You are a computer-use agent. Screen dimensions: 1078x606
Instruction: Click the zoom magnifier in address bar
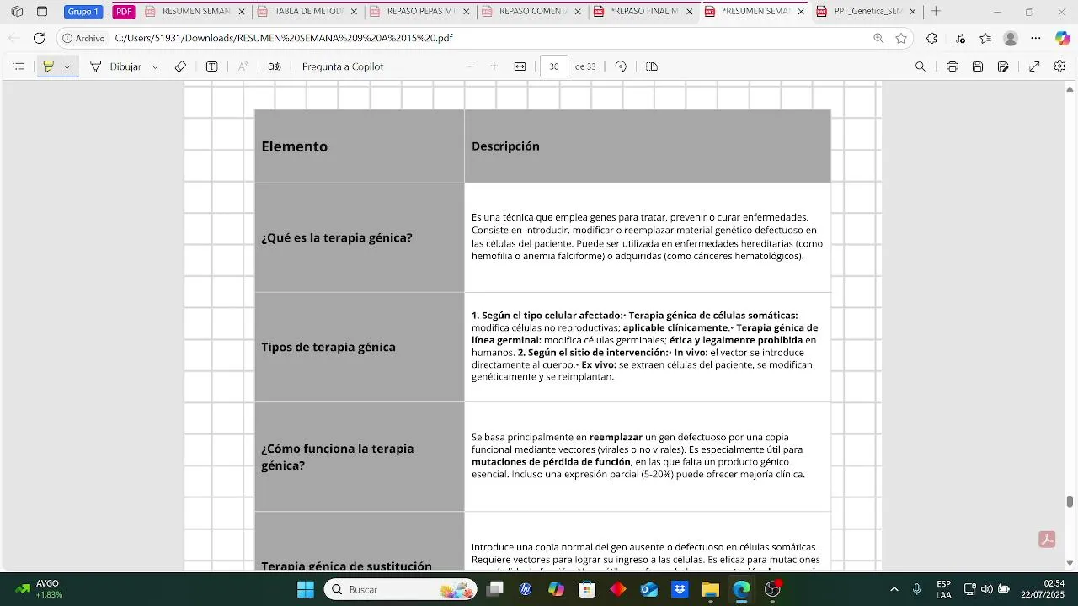878,39
